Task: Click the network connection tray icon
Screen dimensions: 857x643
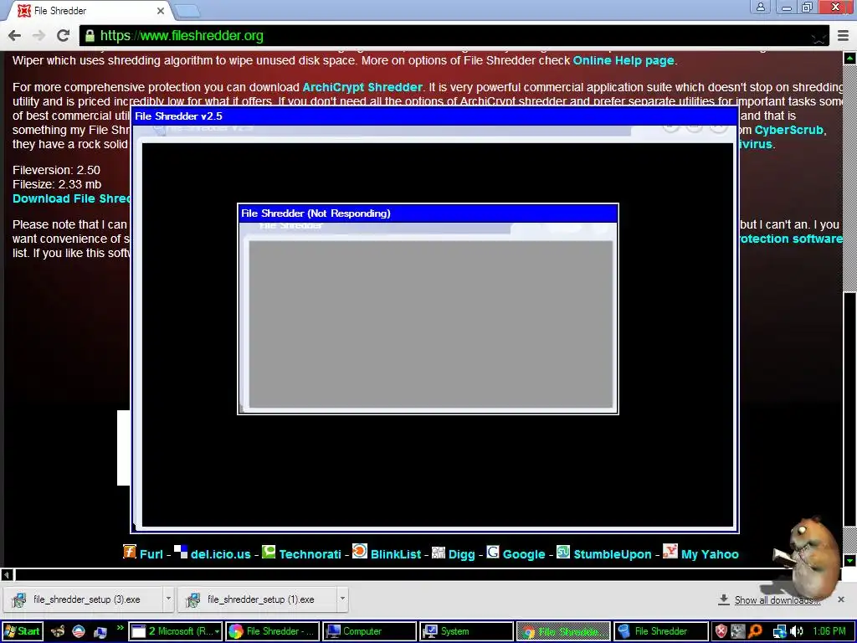Action: click(780, 631)
